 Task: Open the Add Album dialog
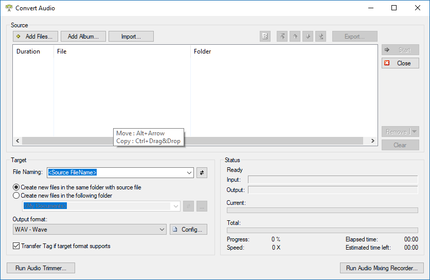coord(83,37)
